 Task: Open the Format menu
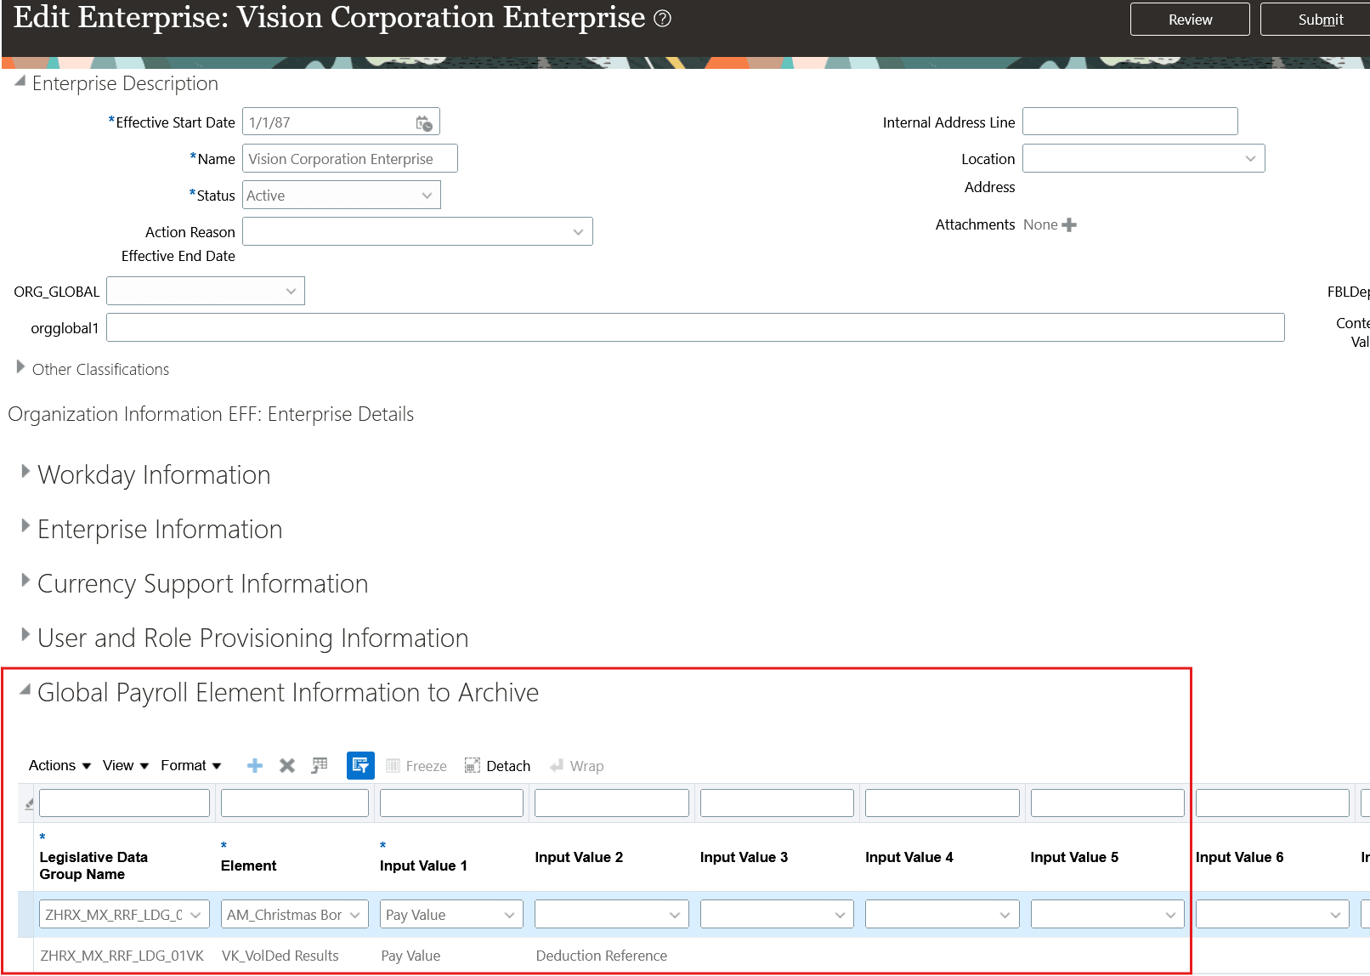pos(191,765)
